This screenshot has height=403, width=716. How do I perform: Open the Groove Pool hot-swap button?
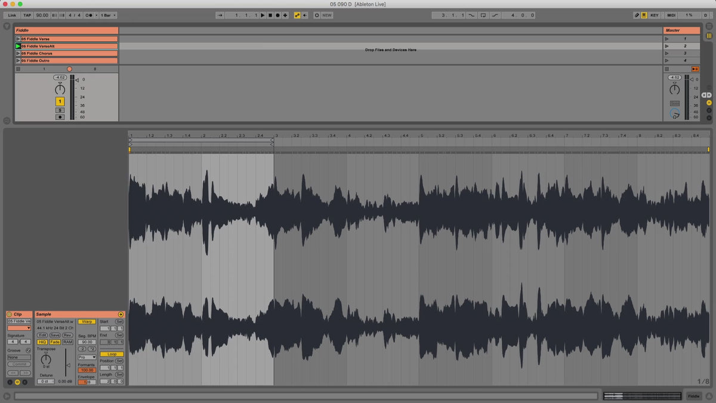pyautogui.click(x=28, y=350)
